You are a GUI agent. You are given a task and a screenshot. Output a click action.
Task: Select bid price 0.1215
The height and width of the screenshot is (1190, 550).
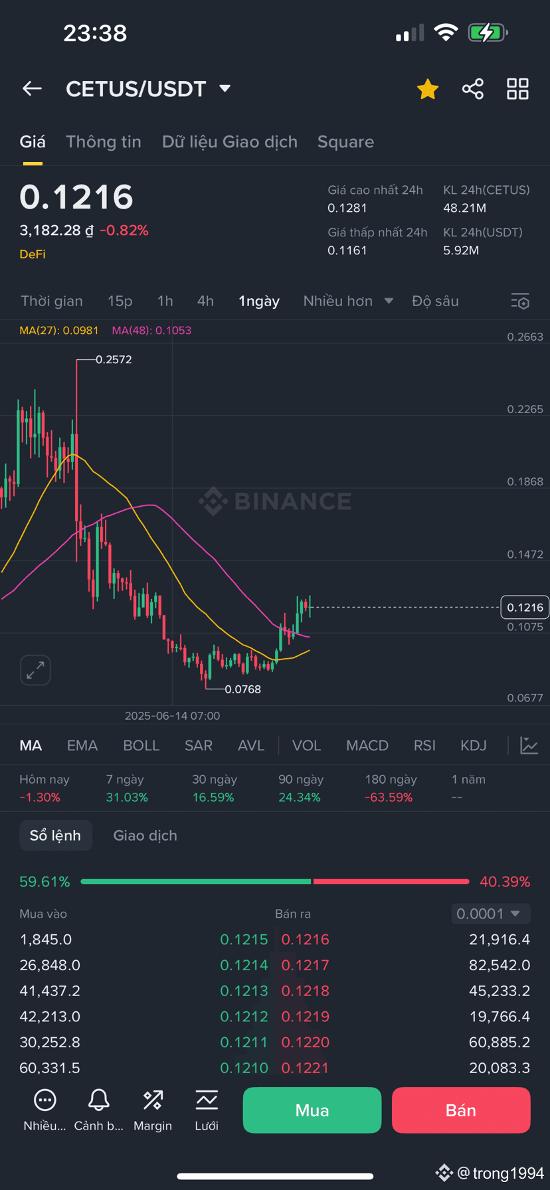click(x=244, y=940)
